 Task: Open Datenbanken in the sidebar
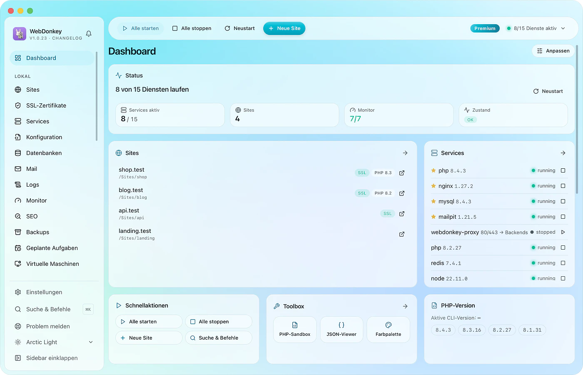coord(52,153)
